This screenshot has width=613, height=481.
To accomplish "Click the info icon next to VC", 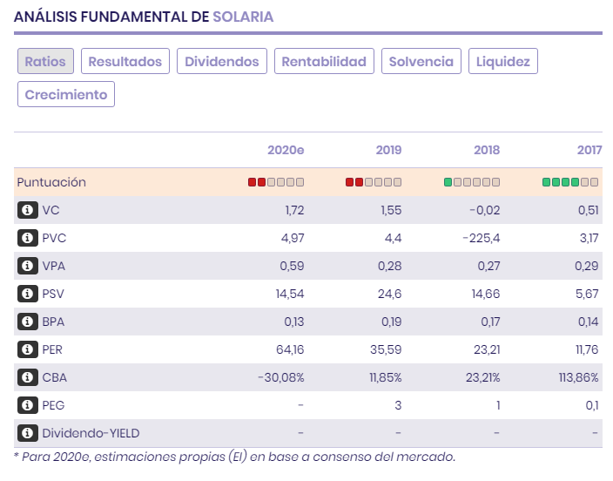I will pyautogui.click(x=28, y=210).
